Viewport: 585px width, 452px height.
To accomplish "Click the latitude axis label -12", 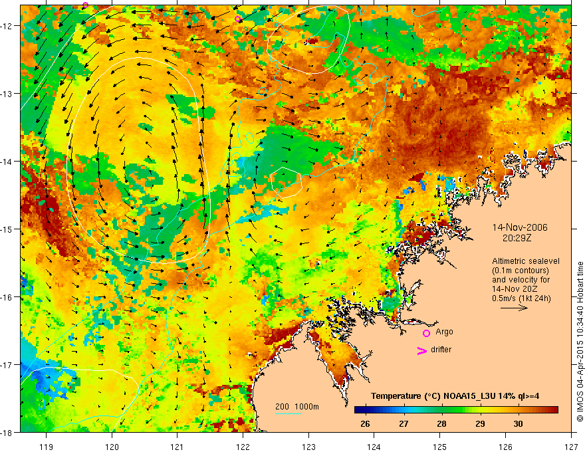I will pyautogui.click(x=9, y=26).
